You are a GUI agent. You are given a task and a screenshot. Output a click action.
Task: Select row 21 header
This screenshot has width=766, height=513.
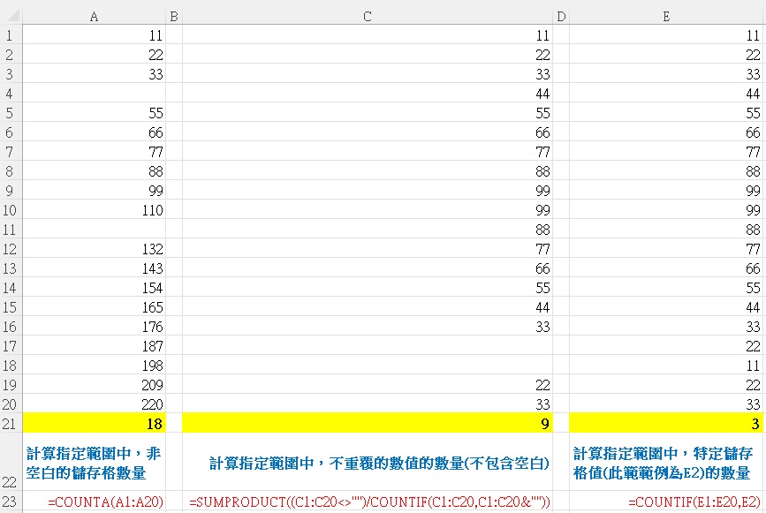(10, 422)
